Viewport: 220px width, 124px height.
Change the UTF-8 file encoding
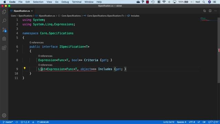tap(192, 122)
